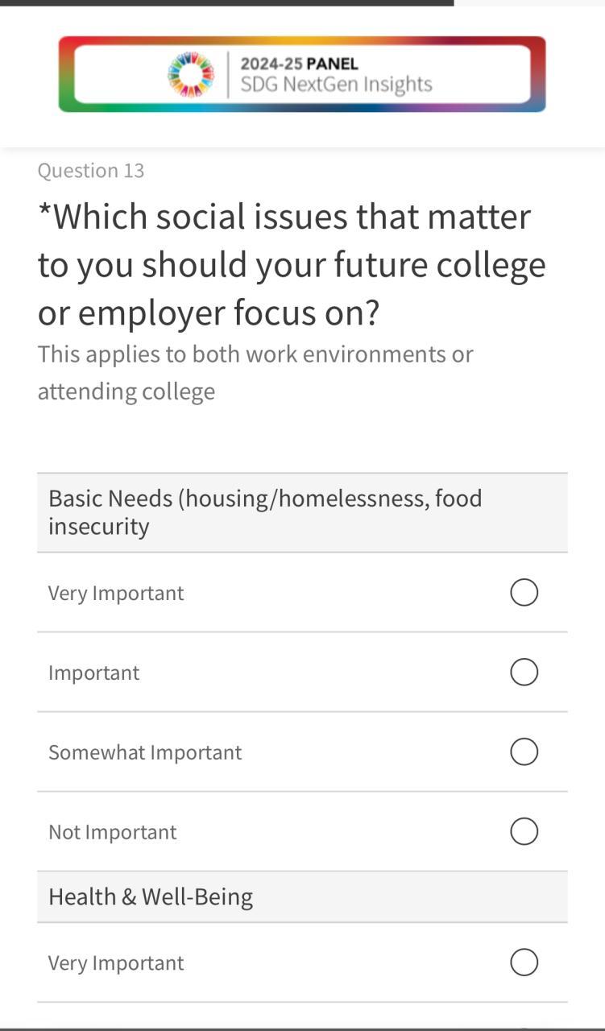
Task: Click 'Very Important' label text under Basic Needs
Action: pos(116,593)
